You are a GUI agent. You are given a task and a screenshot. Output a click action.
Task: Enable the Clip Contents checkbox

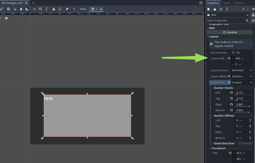click(x=233, y=53)
